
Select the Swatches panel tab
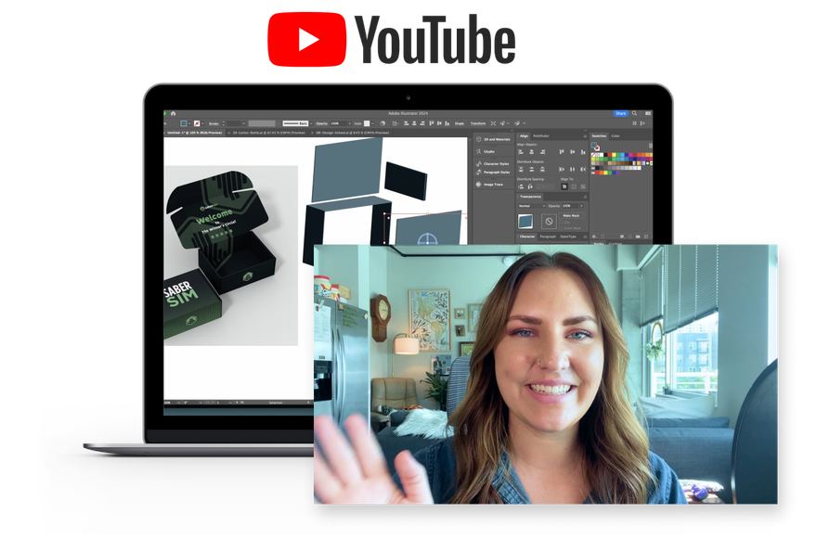pos(599,136)
